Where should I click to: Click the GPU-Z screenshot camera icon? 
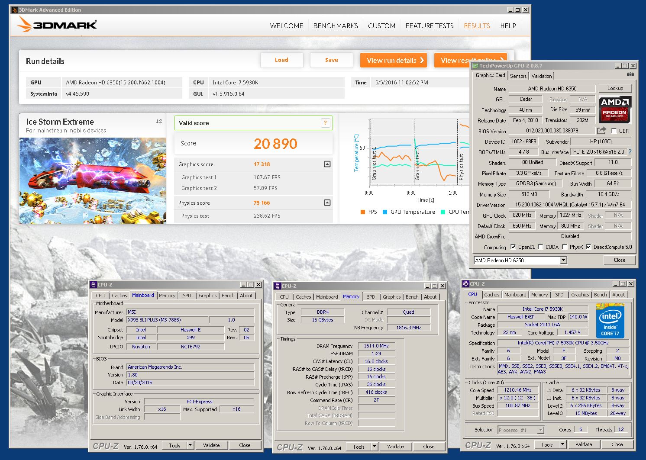coord(630,74)
